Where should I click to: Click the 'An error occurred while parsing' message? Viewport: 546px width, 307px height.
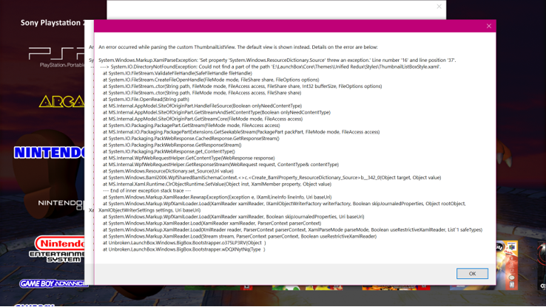pyautogui.click(x=237, y=47)
